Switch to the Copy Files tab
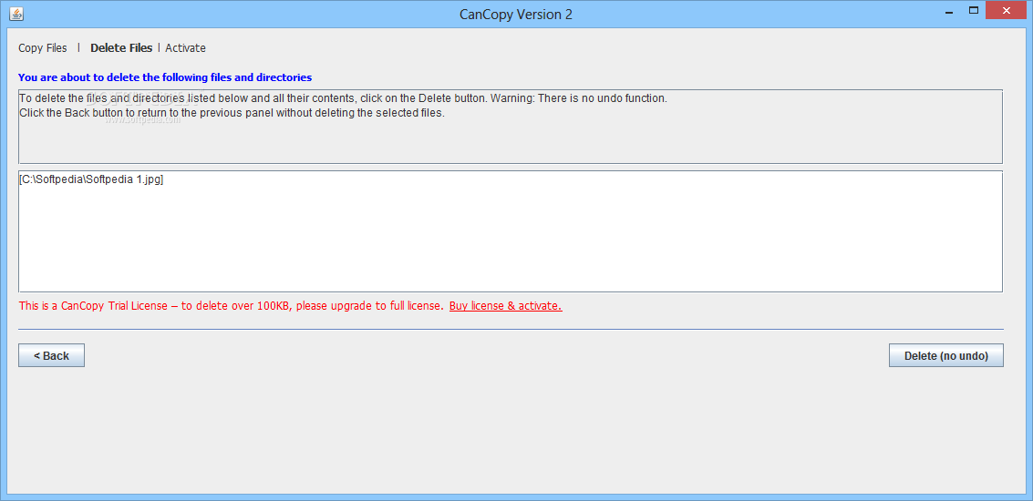 [43, 48]
